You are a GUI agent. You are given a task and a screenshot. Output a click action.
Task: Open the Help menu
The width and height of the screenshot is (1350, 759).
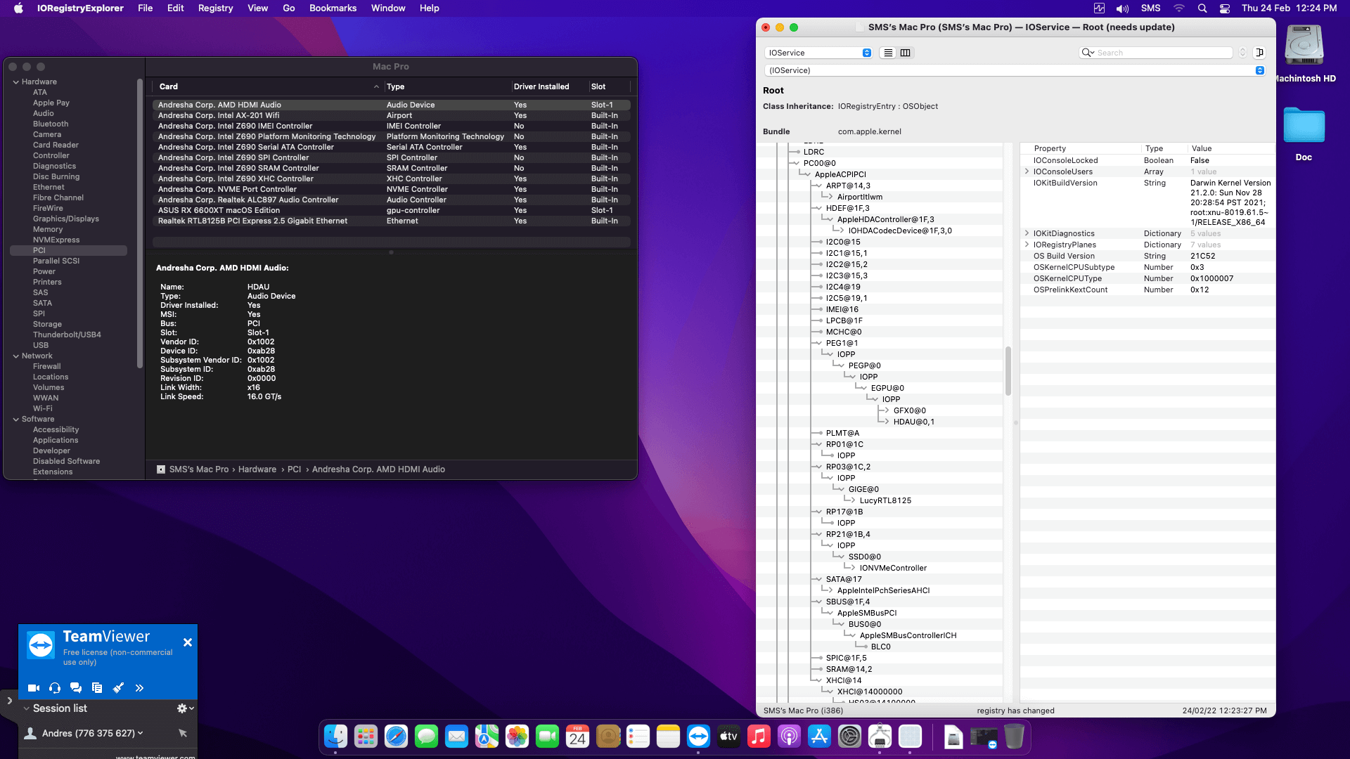(x=429, y=8)
